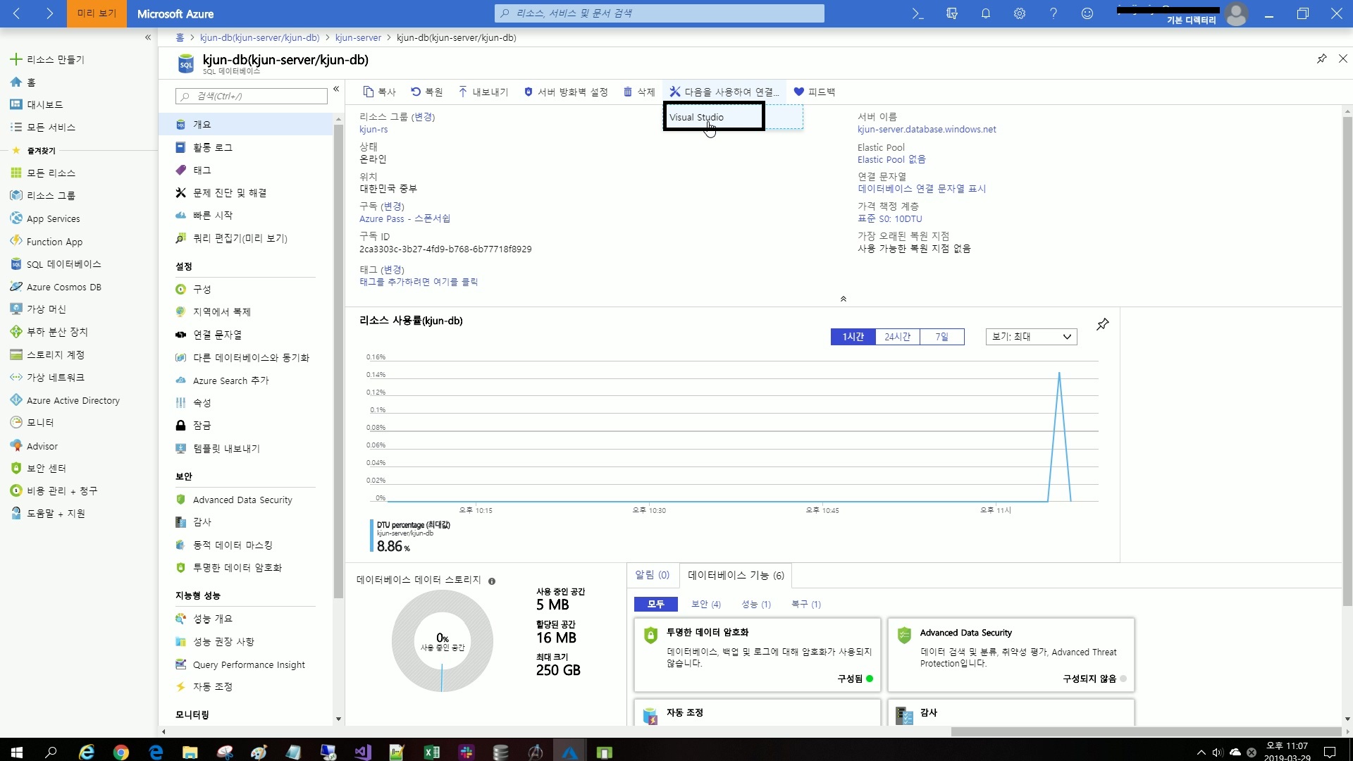Open portal settings gear icon
Viewport: 1353px width, 761px height.
click(x=1019, y=13)
